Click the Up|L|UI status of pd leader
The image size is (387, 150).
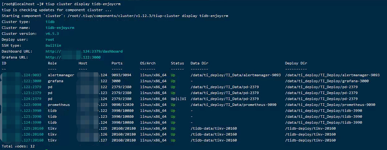coord(178,99)
